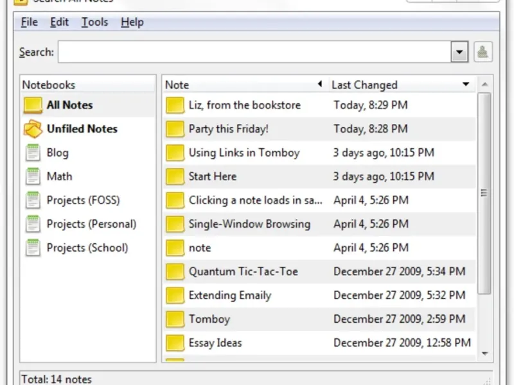Open the Edit menu

point(59,22)
